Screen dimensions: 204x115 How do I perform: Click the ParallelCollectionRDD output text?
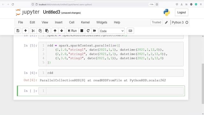click(103, 80)
